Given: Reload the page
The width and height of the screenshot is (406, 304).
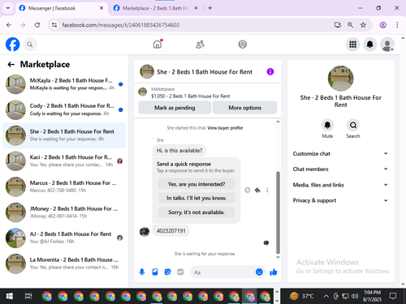Looking at the screenshot, I should [37, 25].
